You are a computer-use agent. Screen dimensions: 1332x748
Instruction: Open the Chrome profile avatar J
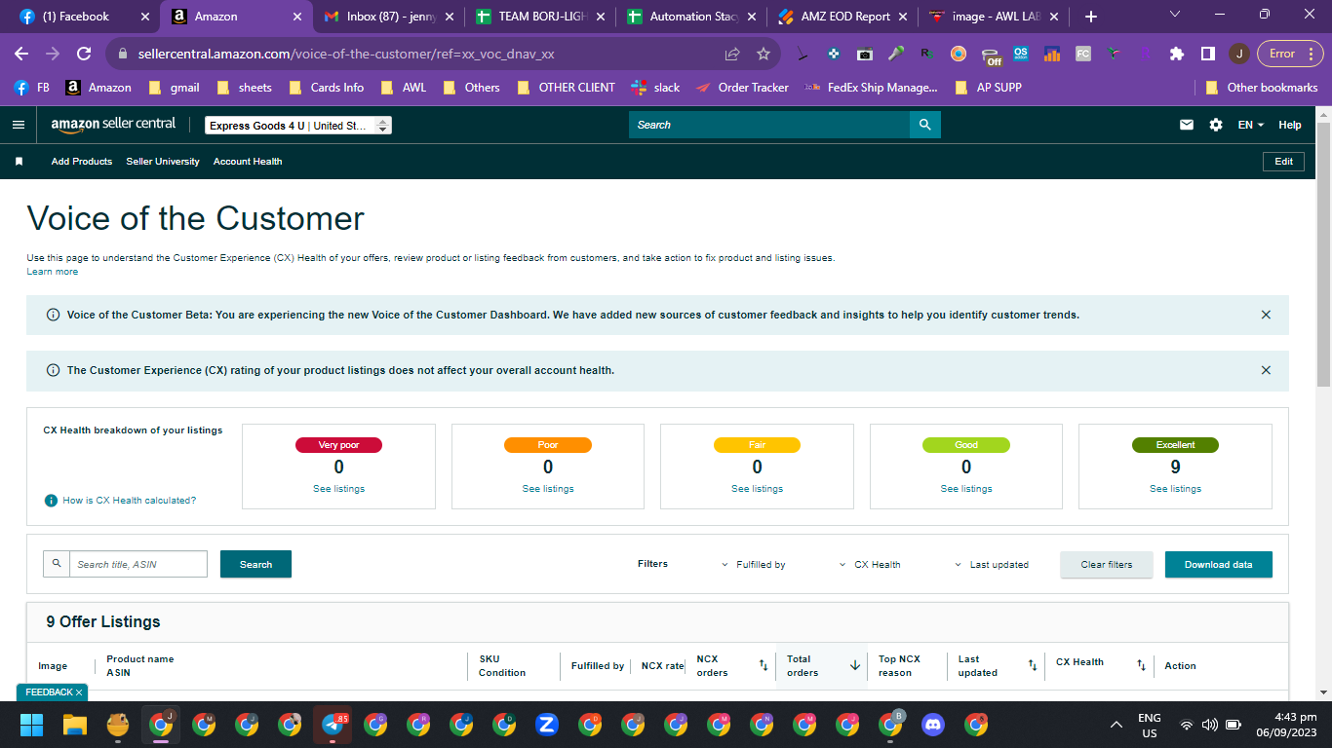1238,55
